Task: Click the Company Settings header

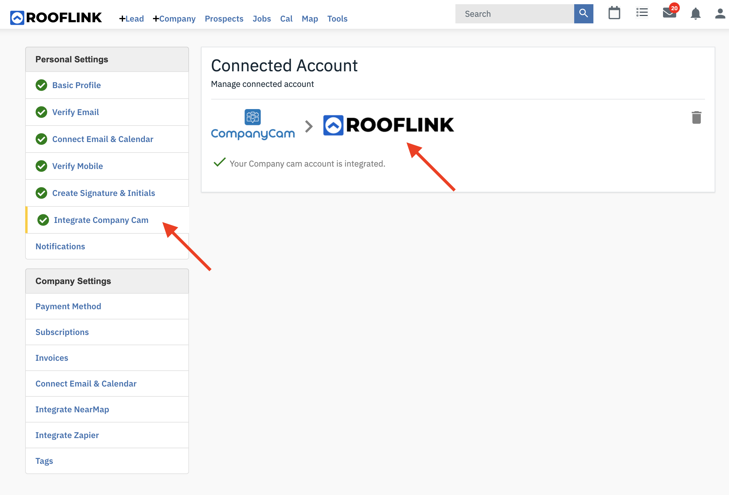Action: click(x=107, y=281)
